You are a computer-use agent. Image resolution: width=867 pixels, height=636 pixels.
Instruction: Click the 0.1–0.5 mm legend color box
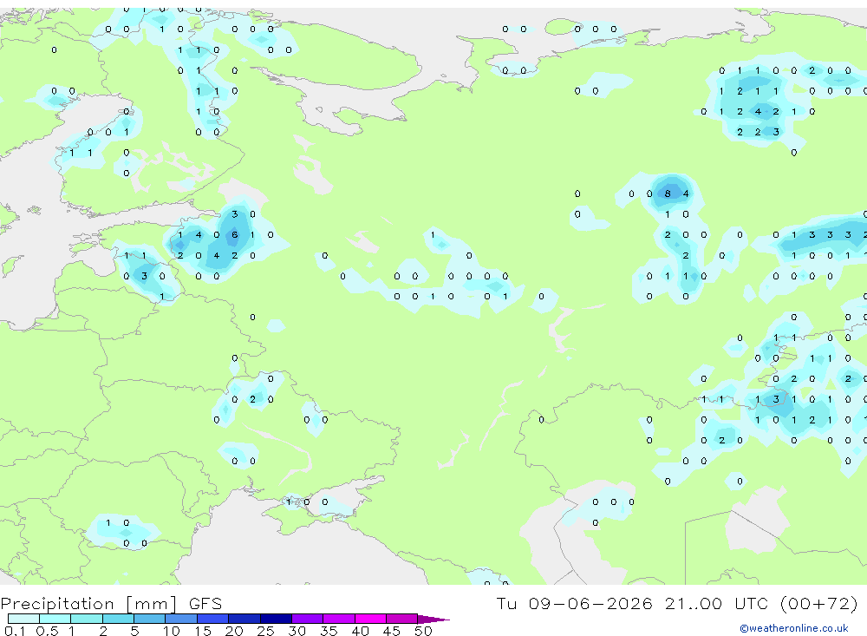coord(23,619)
